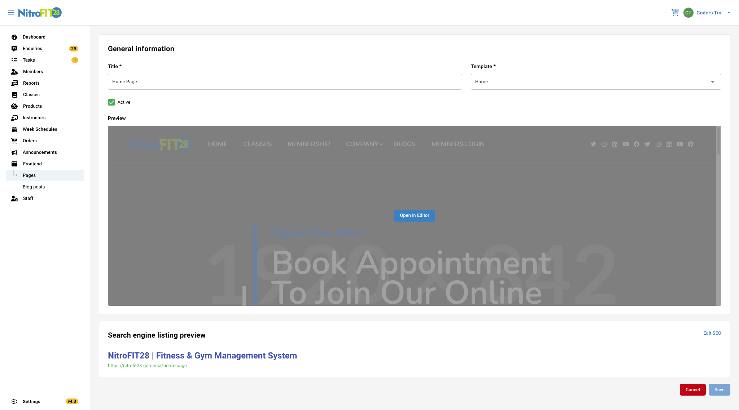Open the Template dropdown
The image size is (739, 410).
pyautogui.click(x=596, y=82)
